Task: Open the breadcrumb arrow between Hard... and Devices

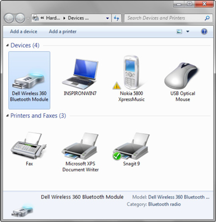Action: coord(64,18)
